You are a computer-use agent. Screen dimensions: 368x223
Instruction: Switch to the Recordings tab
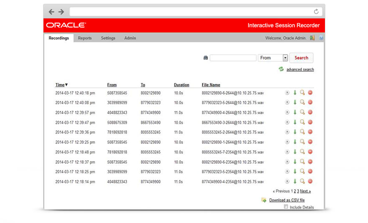pyautogui.click(x=59, y=38)
